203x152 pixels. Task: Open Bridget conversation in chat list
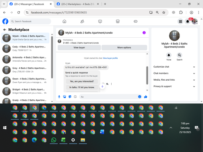tap(25, 91)
